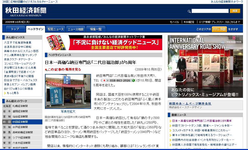Open latest news コスメティカアキタ link
Screen dimensions: 248x150
coord(201,130)
